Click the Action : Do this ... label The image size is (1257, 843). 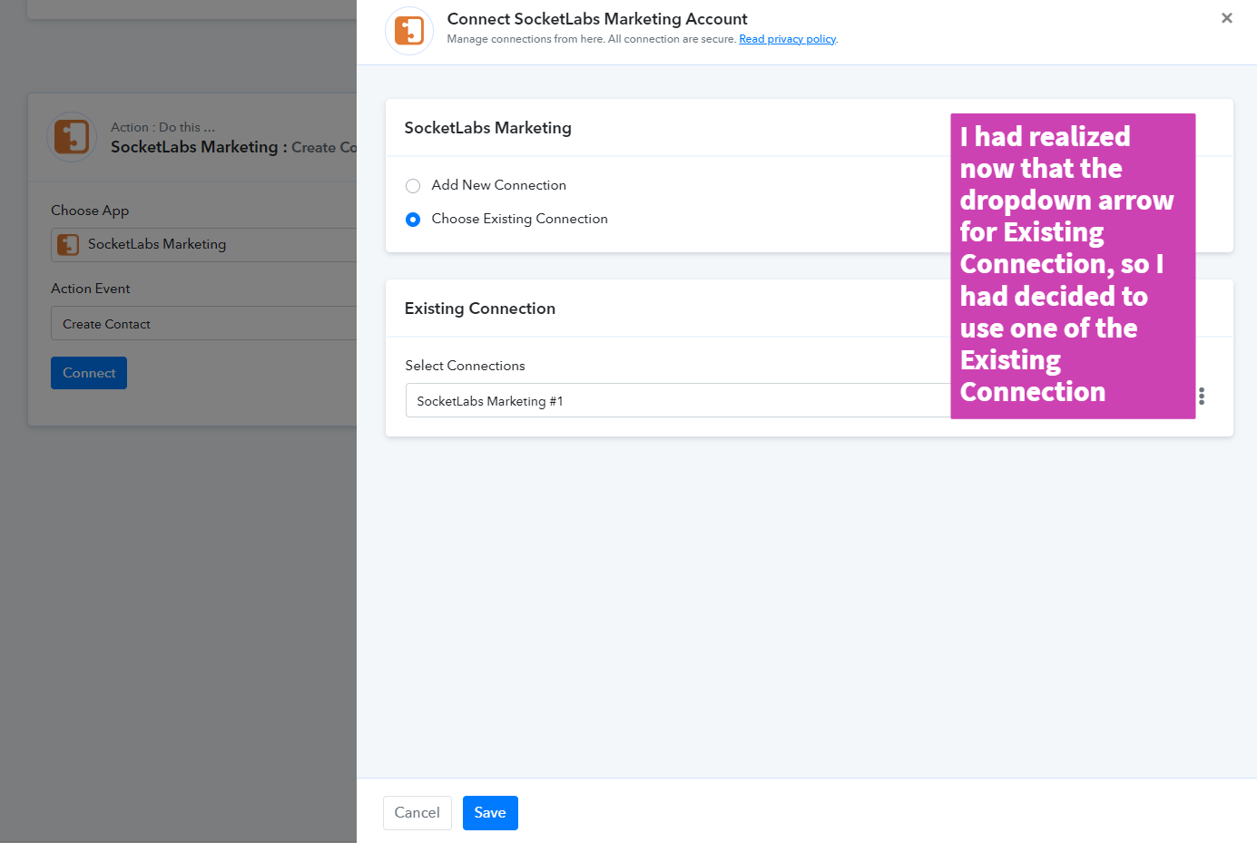click(163, 128)
